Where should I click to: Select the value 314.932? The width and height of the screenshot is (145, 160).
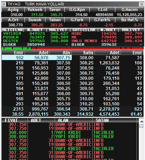[85, 114]
